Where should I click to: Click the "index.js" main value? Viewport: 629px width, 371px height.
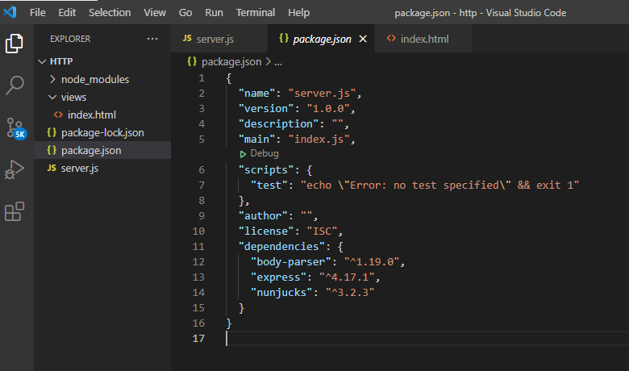(x=319, y=140)
